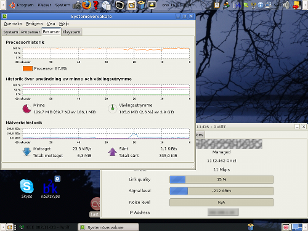Click the Systemövervakare taskbar button
308x231 pixels.
click(108, 227)
